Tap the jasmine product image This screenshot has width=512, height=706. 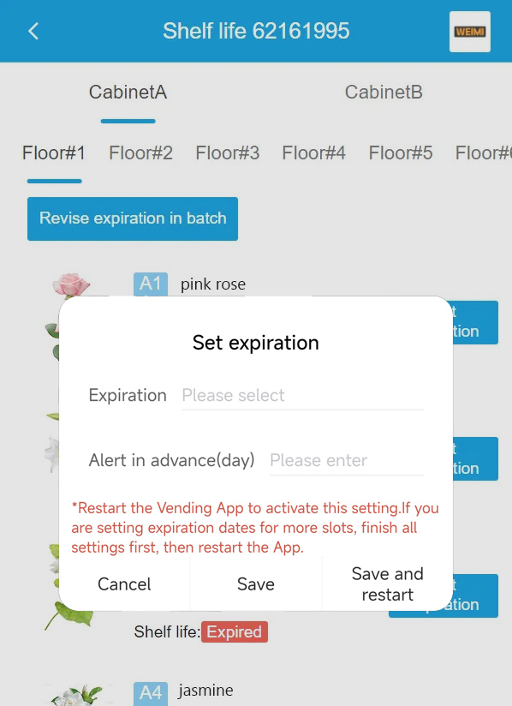pos(75,695)
